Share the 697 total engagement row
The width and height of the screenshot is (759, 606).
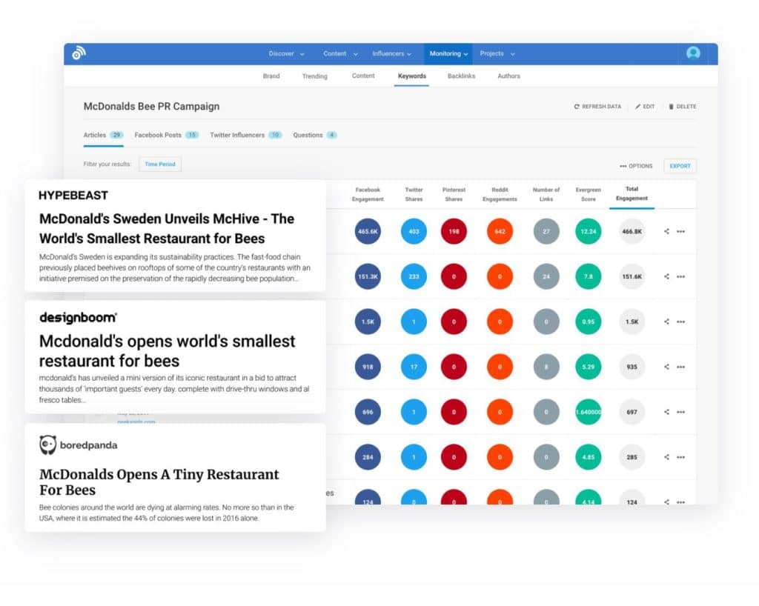tap(666, 412)
